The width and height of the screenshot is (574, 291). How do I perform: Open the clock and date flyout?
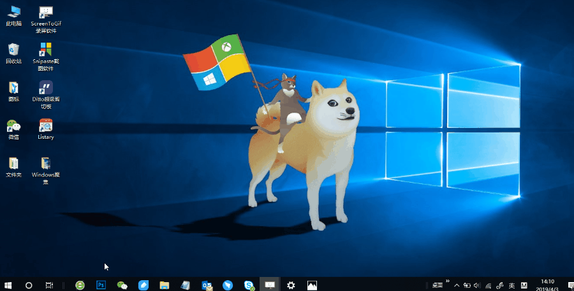(547, 285)
